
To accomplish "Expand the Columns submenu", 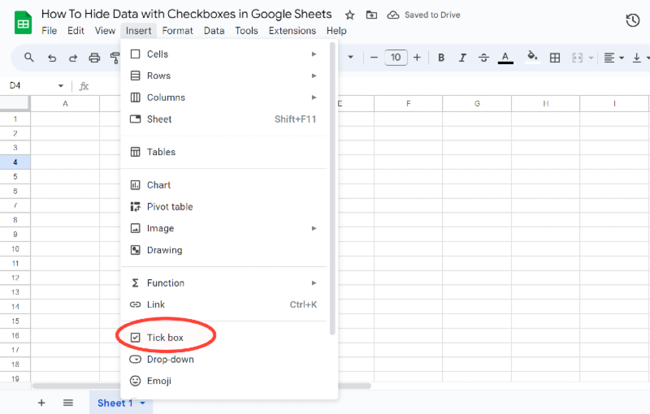I will click(224, 97).
